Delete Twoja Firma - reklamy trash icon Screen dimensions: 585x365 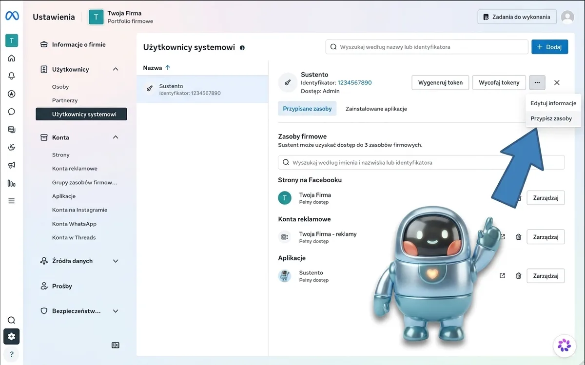point(519,237)
